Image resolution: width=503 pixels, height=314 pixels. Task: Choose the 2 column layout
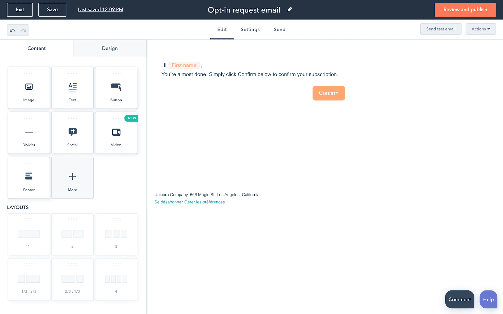click(x=73, y=234)
